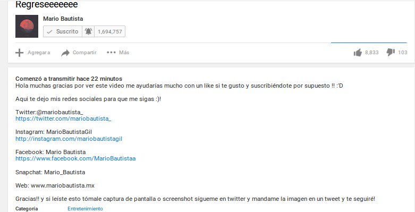Screen dimensions: 415x212
Task: Click the notification bell icon
Action: [88, 31]
